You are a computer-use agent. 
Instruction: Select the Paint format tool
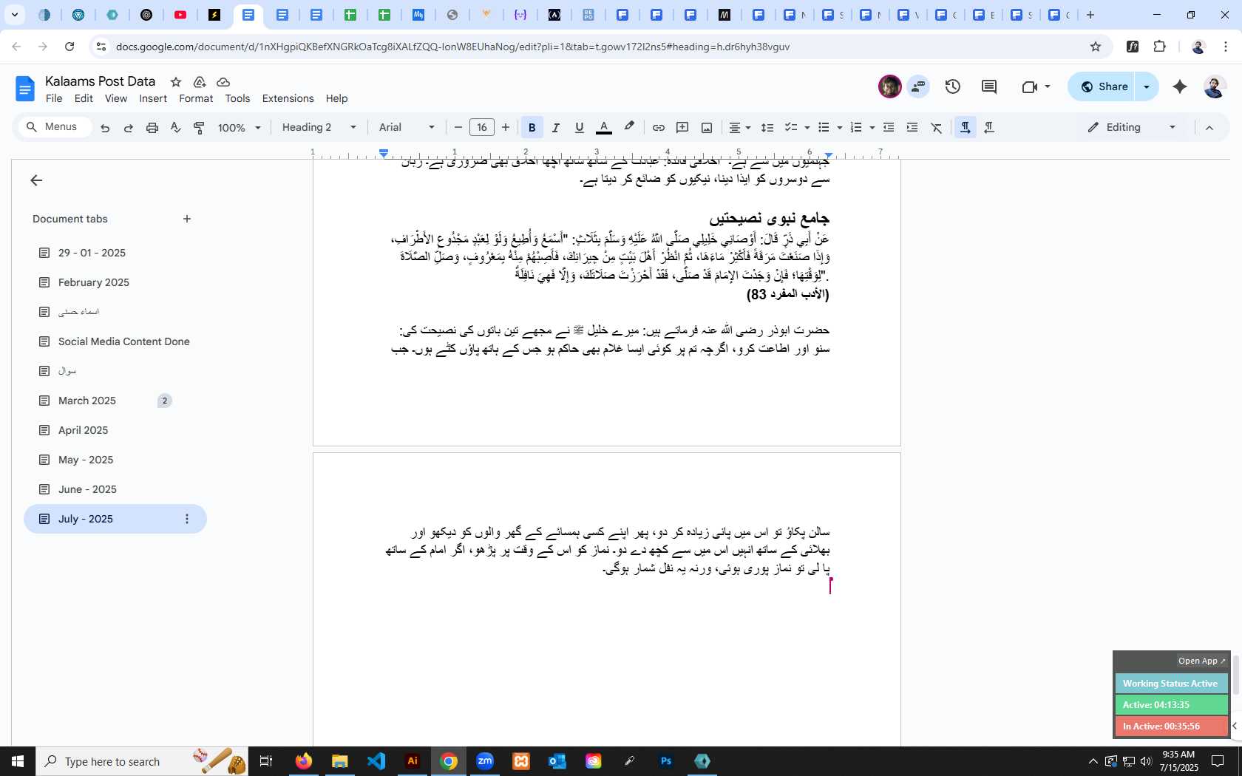199,128
